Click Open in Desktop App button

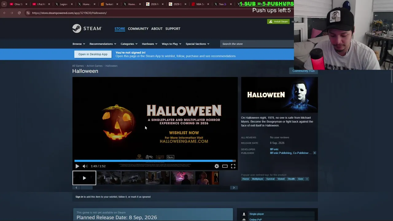pyautogui.click(x=93, y=54)
